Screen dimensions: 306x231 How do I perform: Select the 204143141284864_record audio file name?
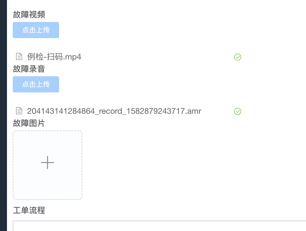tap(114, 111)
